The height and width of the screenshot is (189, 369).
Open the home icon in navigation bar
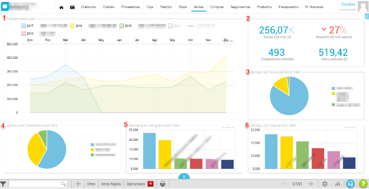point(61,7)
